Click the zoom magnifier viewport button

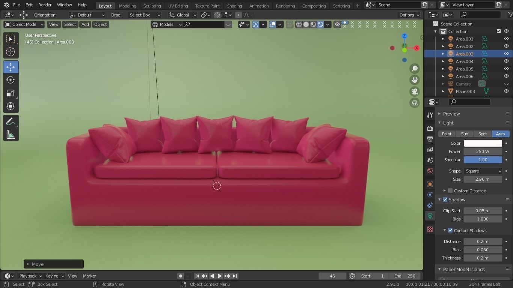pyautogui.click(x=415, y=69)
